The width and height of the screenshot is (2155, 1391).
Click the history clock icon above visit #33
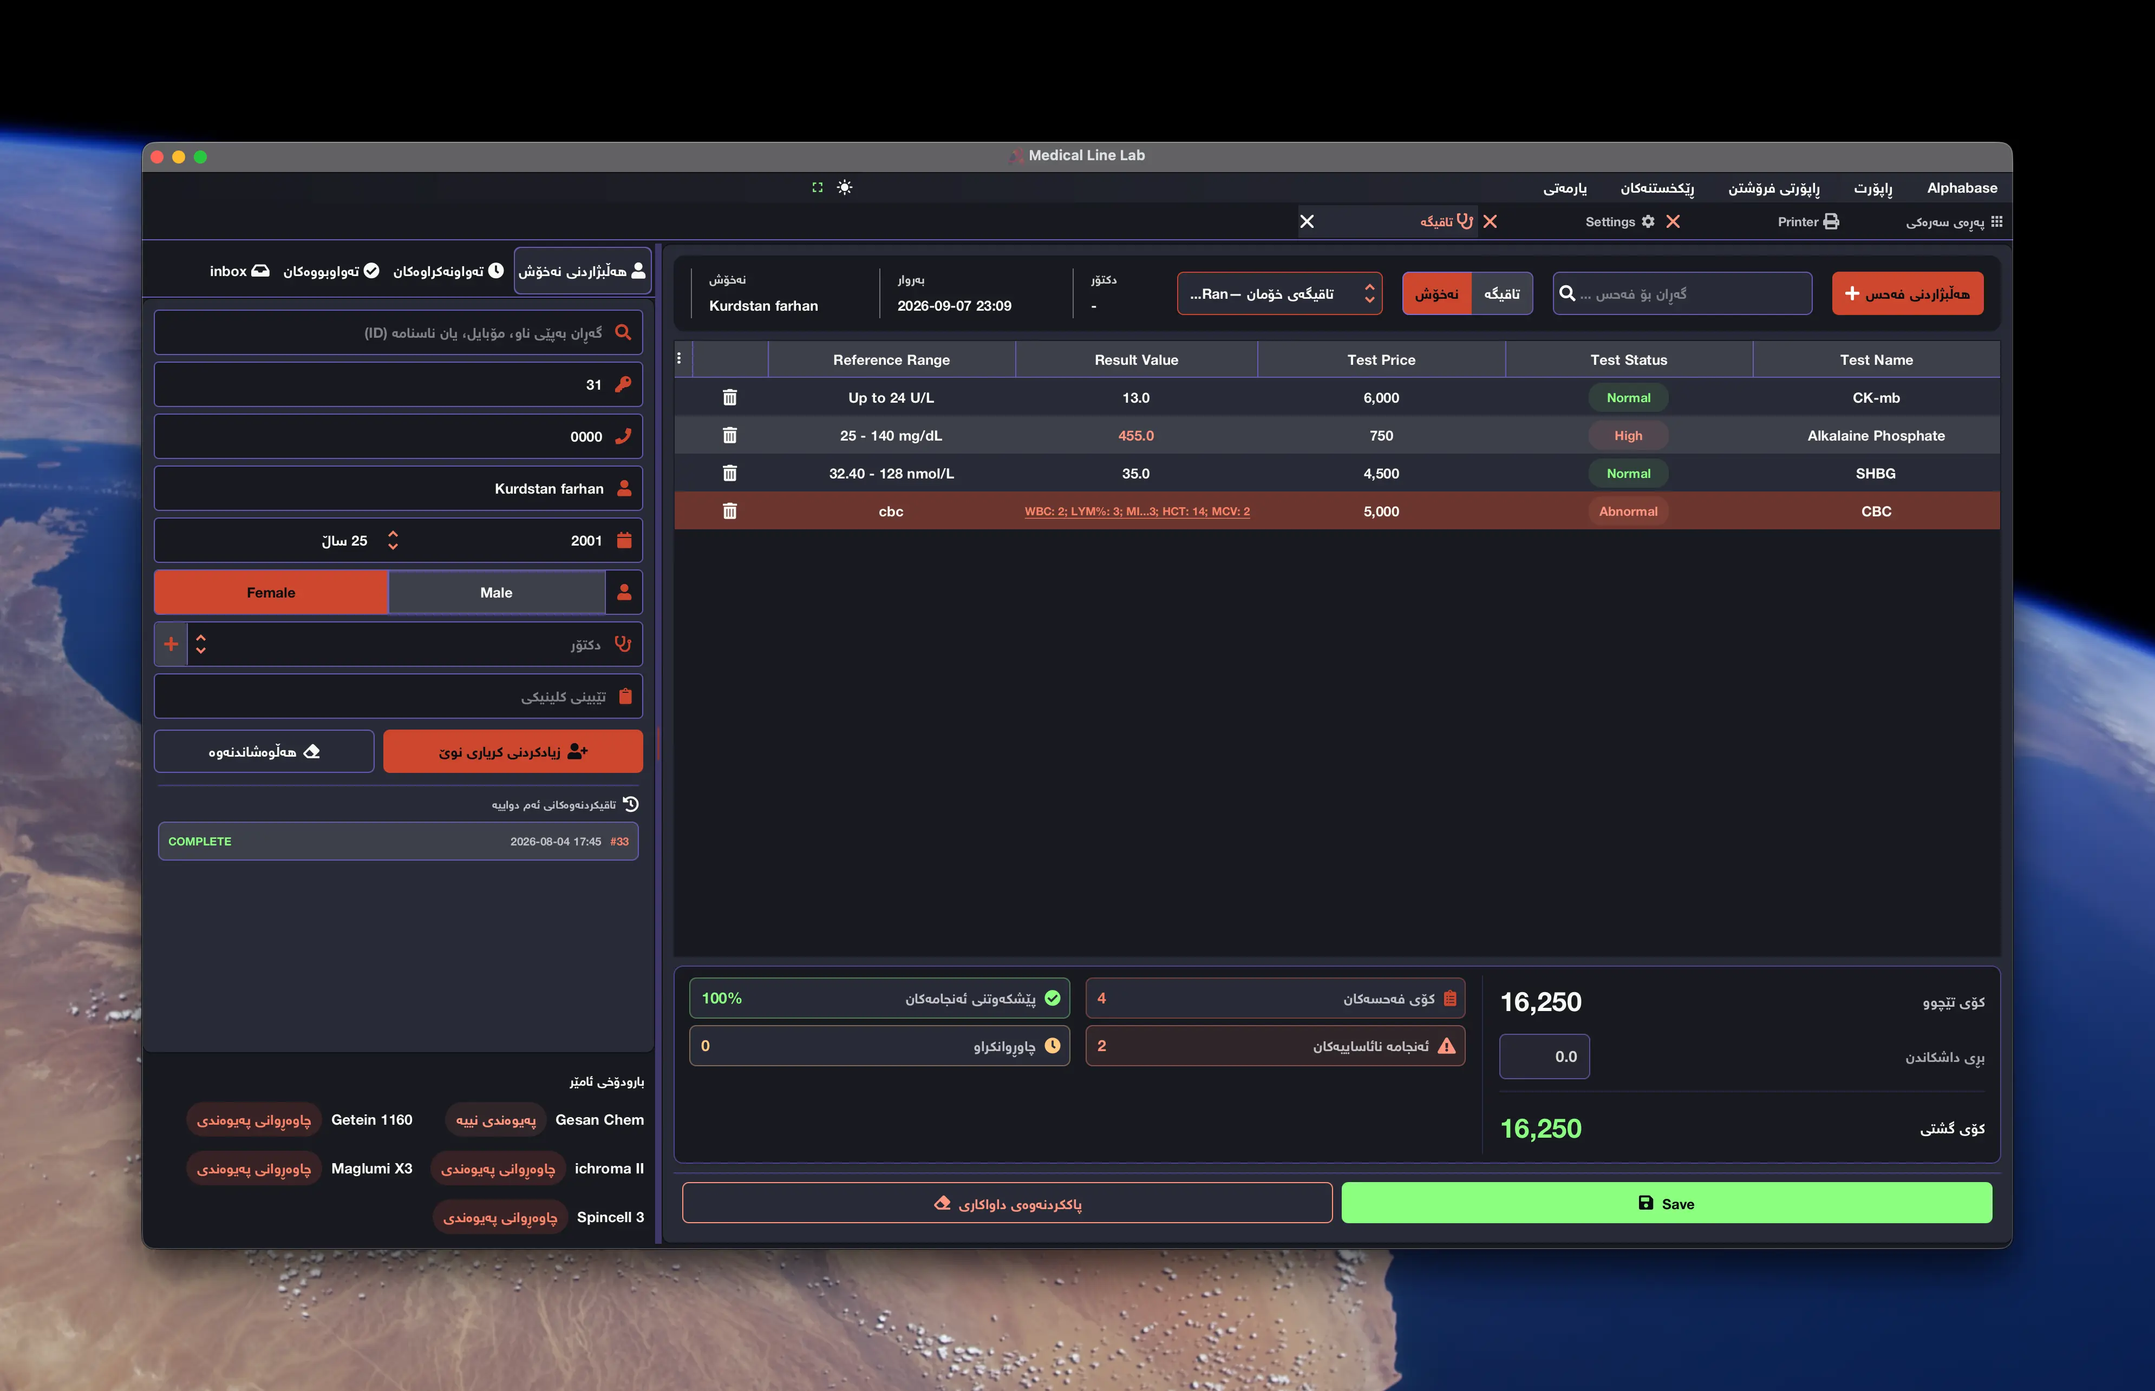631,804
